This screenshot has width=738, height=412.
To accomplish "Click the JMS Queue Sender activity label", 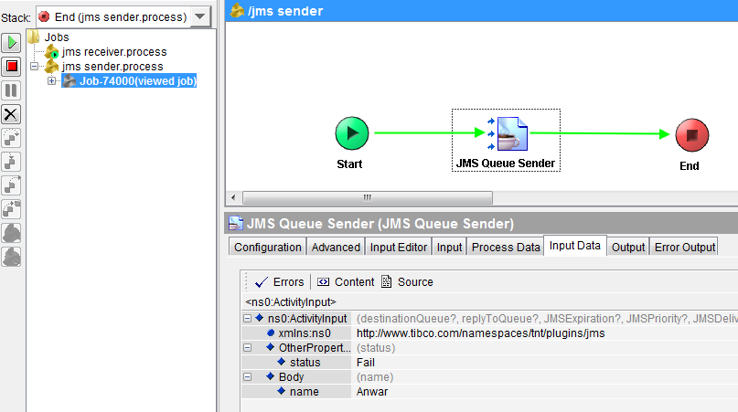I will point(506,164).
